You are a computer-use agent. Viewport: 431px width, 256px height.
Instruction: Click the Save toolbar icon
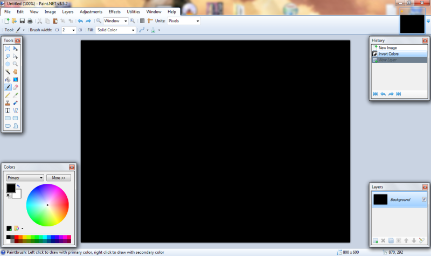(x=22, y=21)
